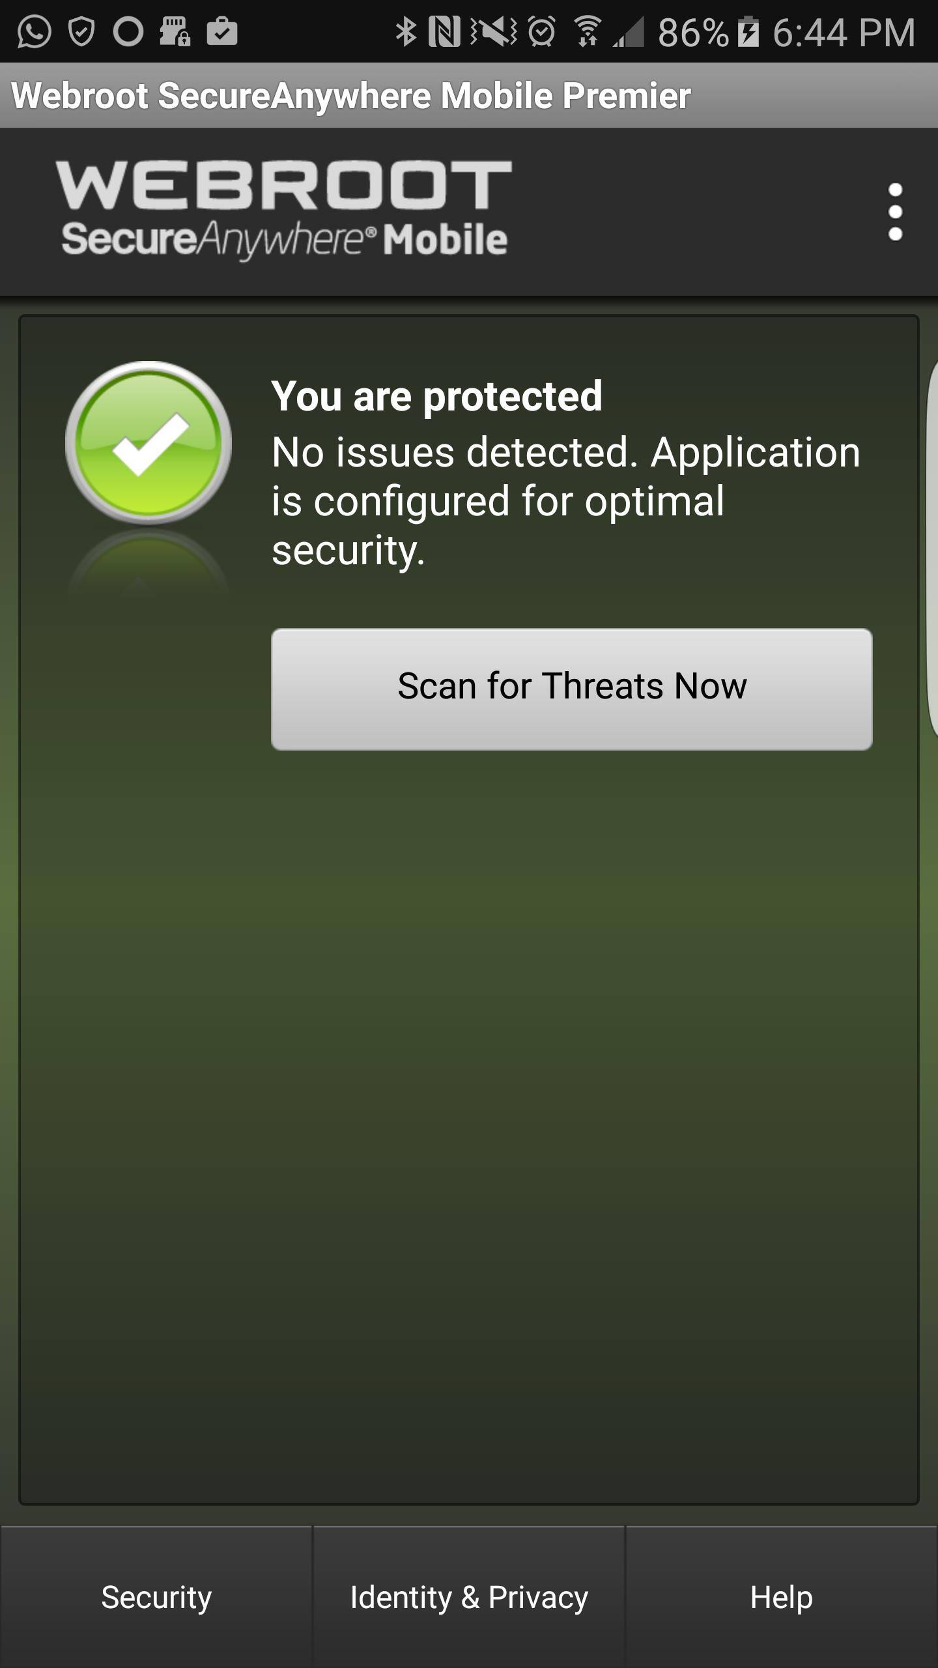
Task: Open the Identity & Privacy tab
Action: click(x=469, y=1597)
